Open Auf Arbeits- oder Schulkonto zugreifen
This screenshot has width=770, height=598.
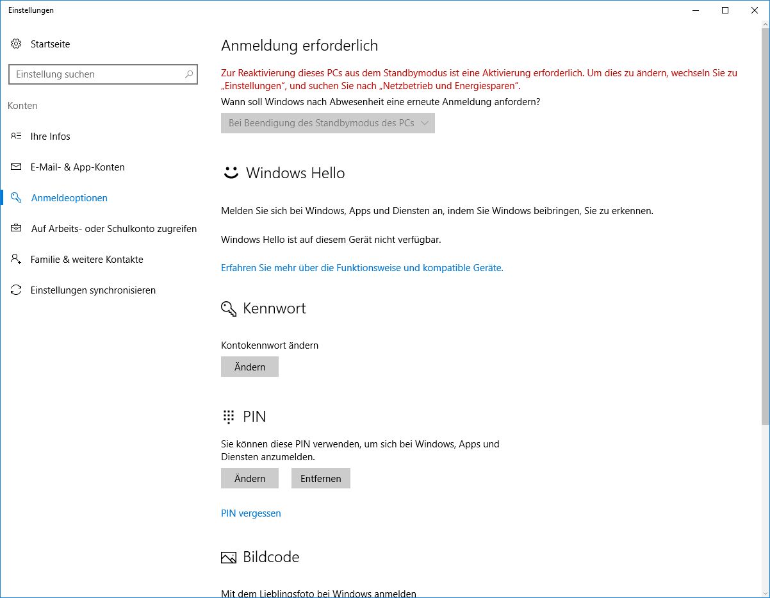pyautogui.click(x=114, y=229)
